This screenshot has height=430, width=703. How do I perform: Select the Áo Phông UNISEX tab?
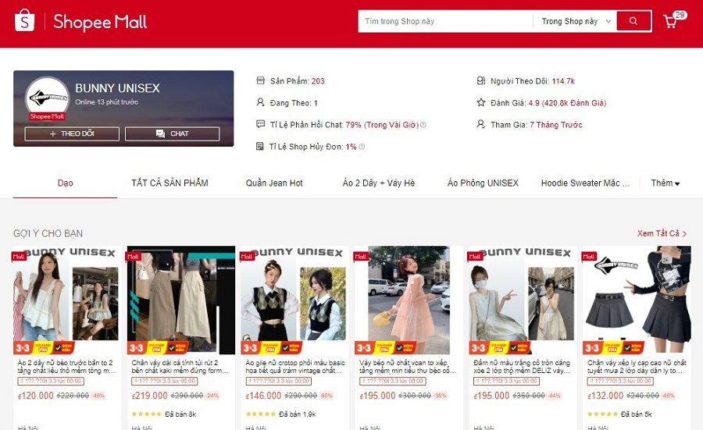pos(483,183)
